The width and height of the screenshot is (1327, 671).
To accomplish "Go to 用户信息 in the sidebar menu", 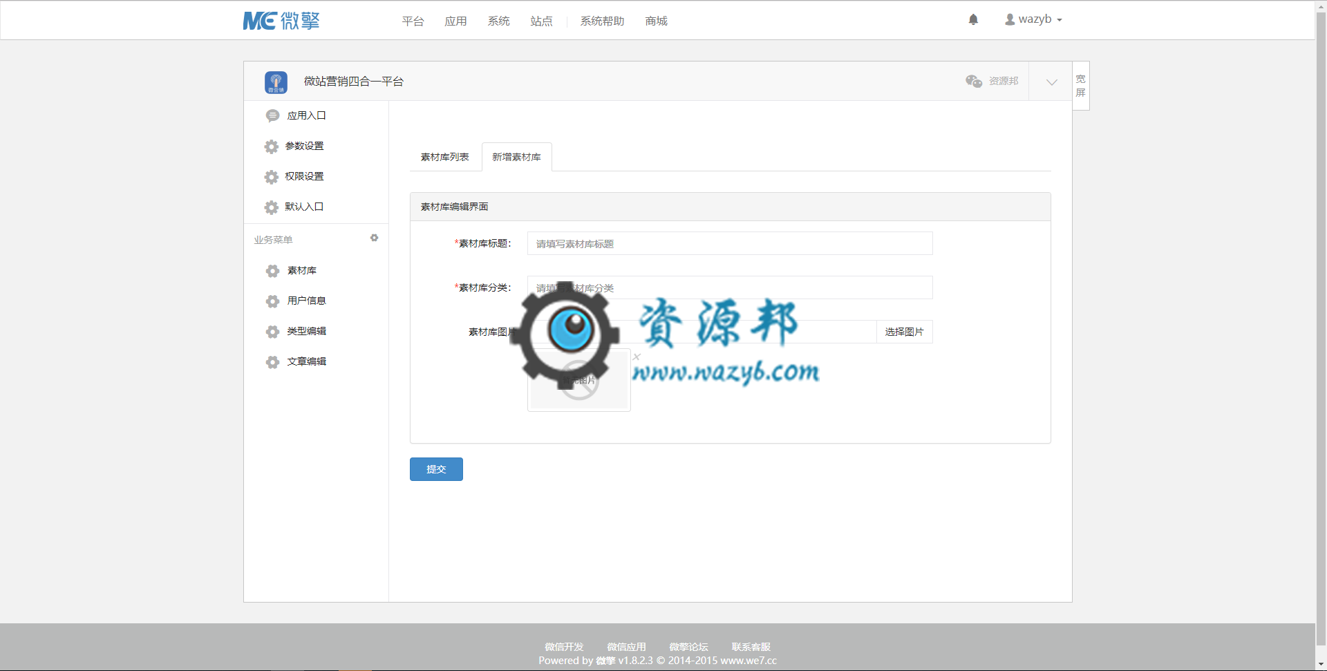I will pos(306,301).
